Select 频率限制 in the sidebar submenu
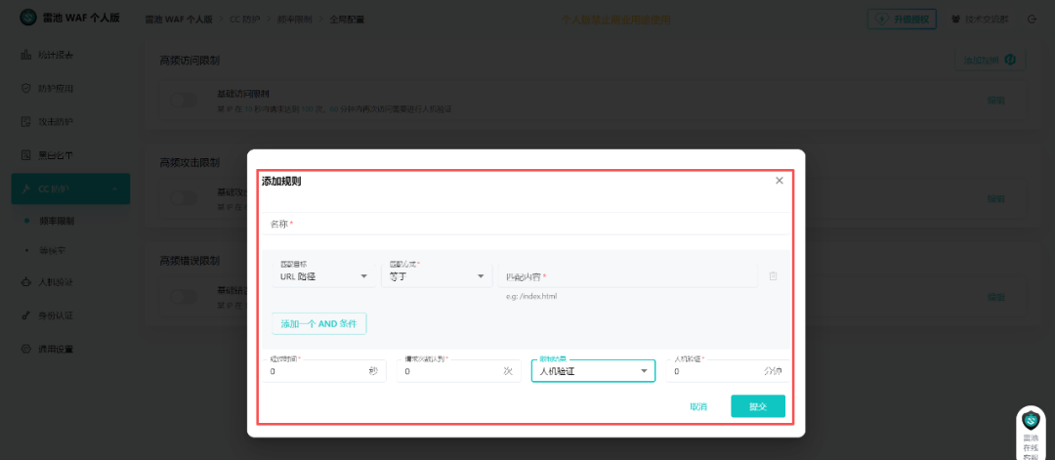Screen dimensions: 1055x460 click(57, 221)
